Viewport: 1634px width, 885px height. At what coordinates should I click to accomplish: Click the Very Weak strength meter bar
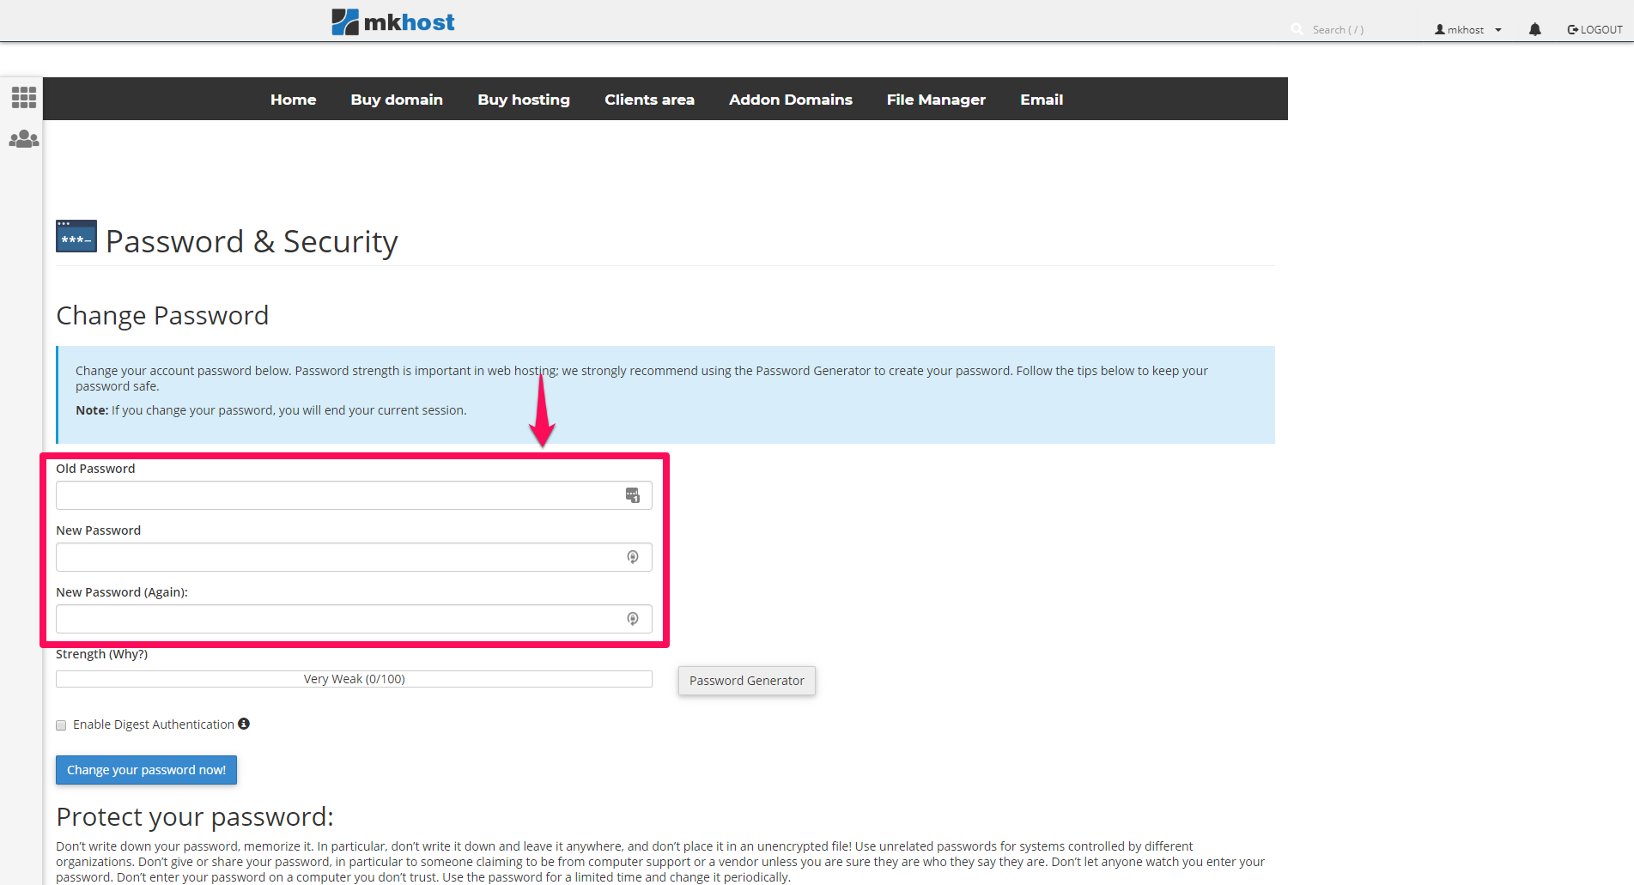pyautogui.click(x=354, y=679)
